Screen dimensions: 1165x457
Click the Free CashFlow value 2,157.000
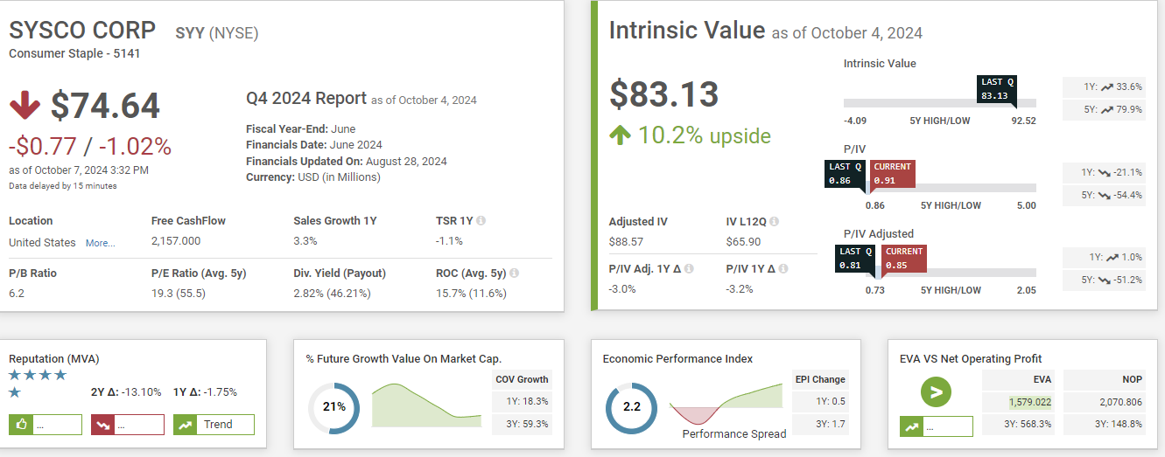(176, 241)
